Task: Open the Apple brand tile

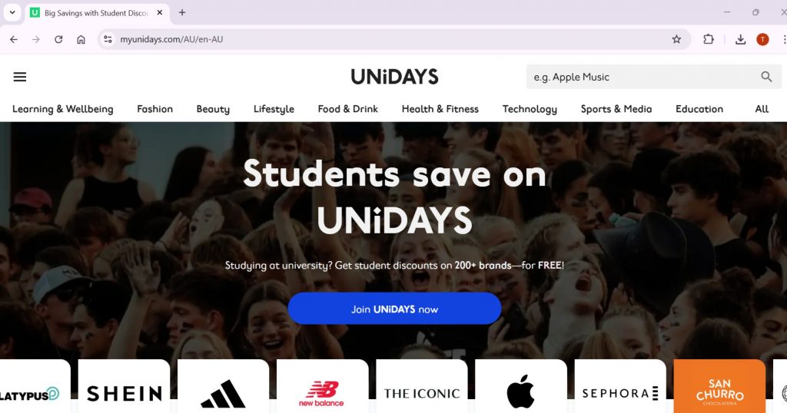Action: (520, 386)
